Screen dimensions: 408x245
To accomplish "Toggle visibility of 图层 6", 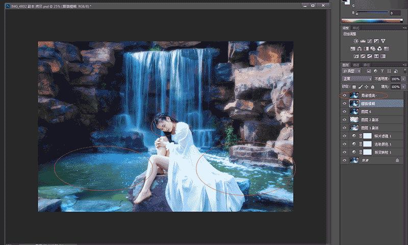I will [344, 111].
